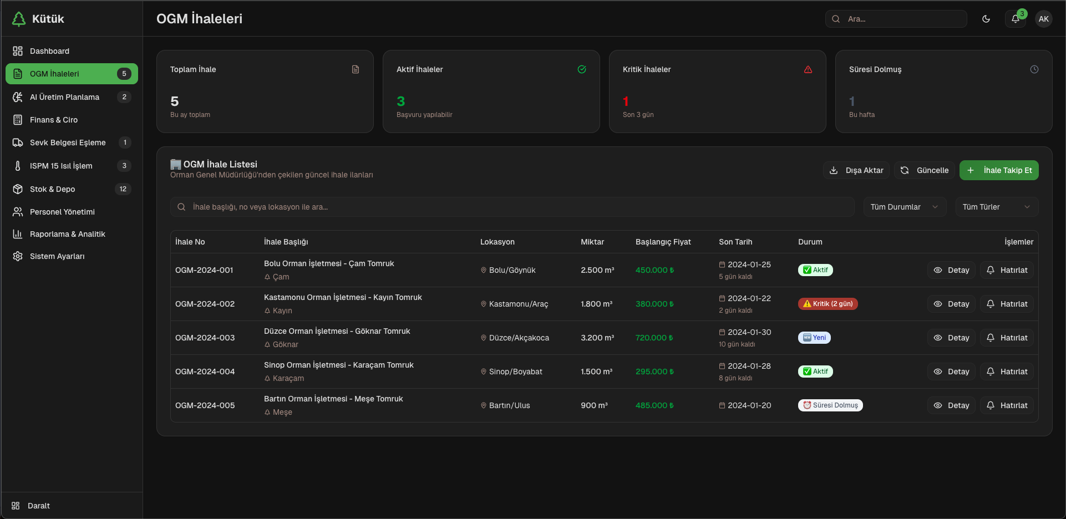Click the AK avatar badge
Image resolution: width=1066 pixels, height=519 pixels.
pyautogui.click(x=1044, y=18)
